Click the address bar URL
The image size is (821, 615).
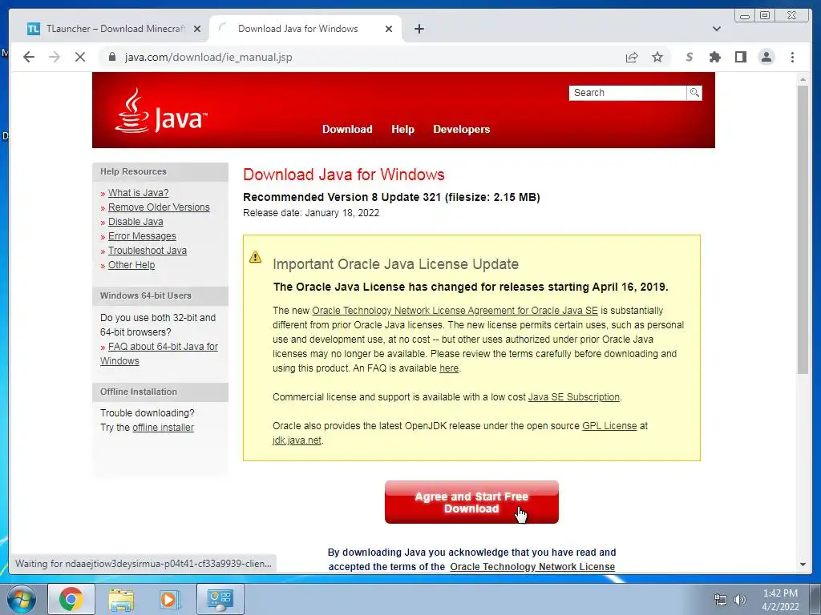pos(208,57)
